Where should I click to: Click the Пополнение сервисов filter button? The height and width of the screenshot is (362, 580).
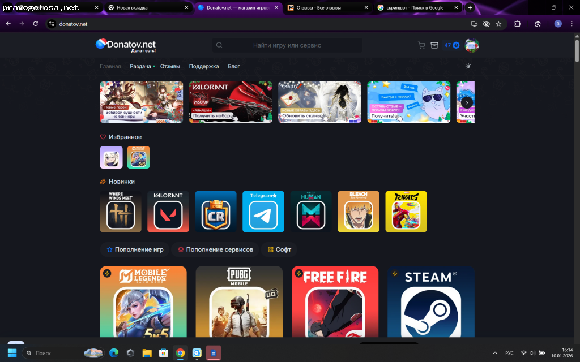[x=215, y=249]
